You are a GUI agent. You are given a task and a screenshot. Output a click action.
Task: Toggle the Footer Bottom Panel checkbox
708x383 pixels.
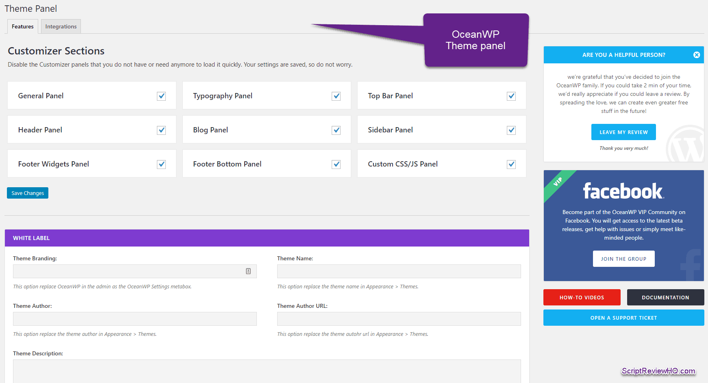[336, 164]
